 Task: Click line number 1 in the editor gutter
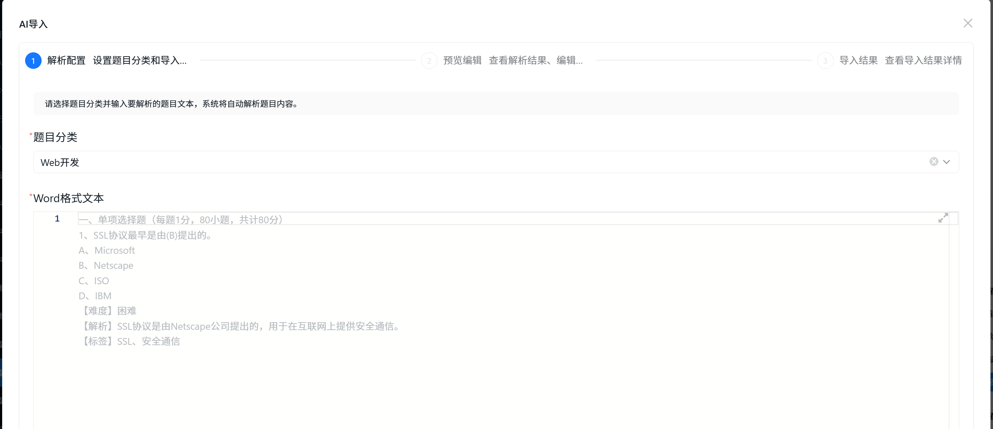point(57,219)
